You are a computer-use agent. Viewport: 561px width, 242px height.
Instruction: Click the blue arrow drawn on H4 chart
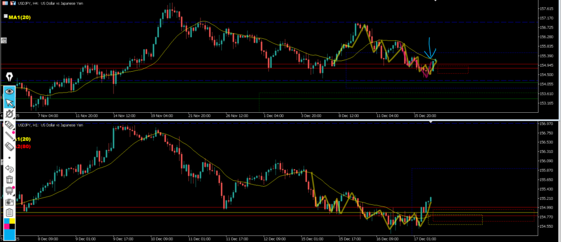[x=431, y=48]
